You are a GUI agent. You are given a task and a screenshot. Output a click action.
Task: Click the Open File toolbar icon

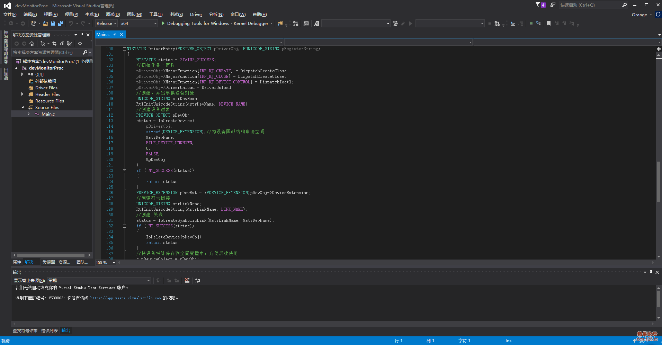[45, 24]
